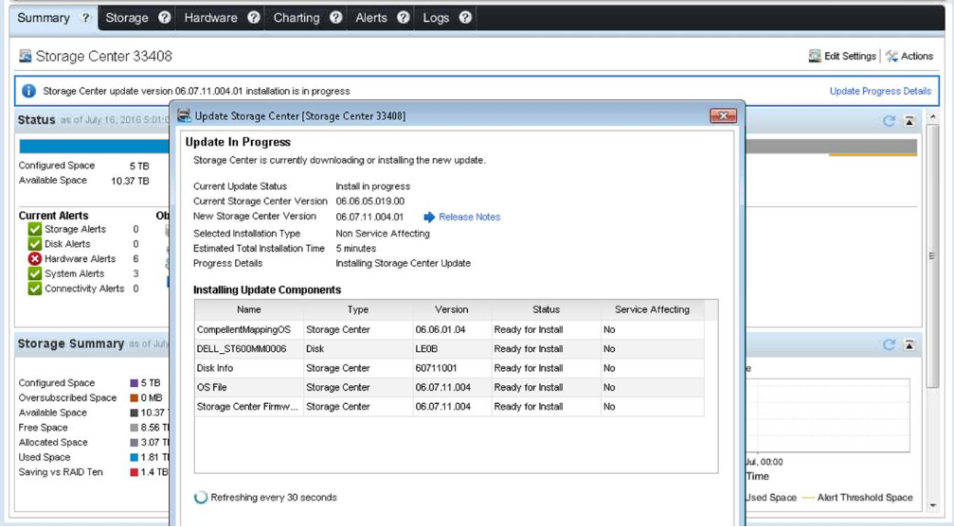
Task: Open help icon next to Charting tab
Action: coord(336,18)
